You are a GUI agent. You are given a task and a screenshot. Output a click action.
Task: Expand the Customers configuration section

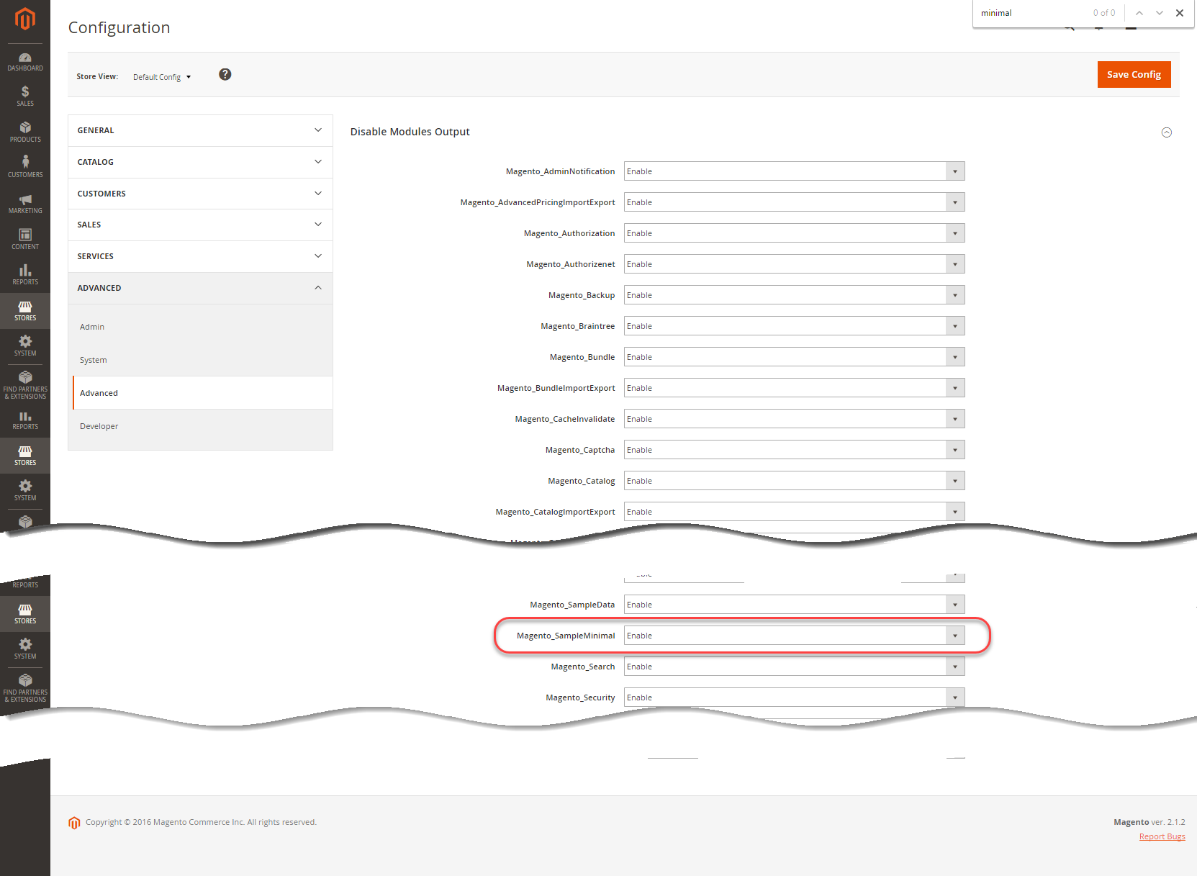[x=200, y=194]
